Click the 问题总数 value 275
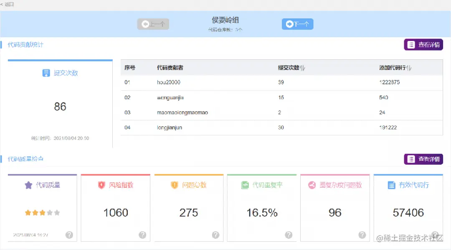This screenshot has width=451, height=250. [x=189, y=213]
